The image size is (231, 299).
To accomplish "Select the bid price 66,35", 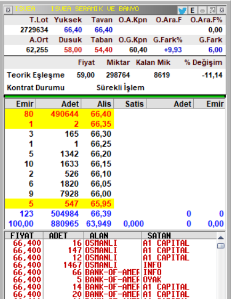I will (x=101, y=124).
